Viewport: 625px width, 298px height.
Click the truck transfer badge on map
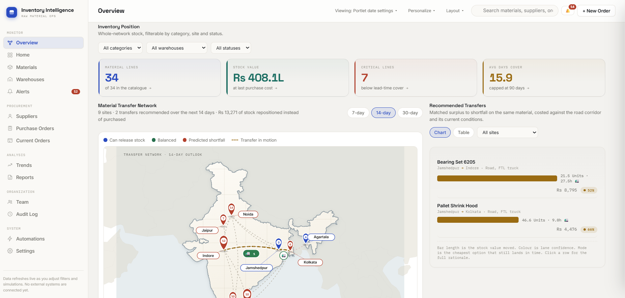(x=251, y=254)
